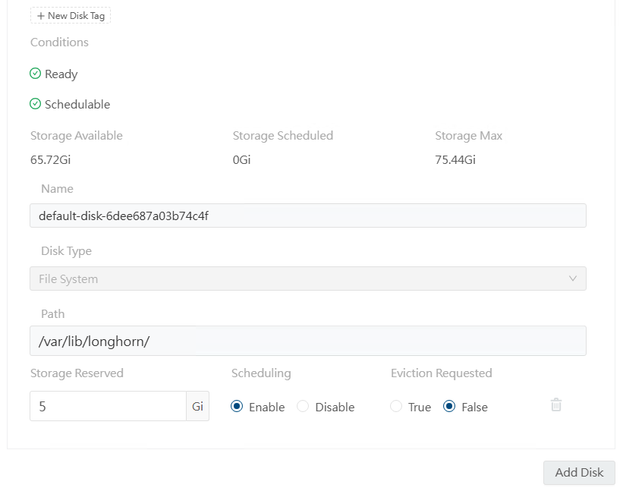Click the Add Disk button
The image size is (623, 491).
tap(579, 472)
